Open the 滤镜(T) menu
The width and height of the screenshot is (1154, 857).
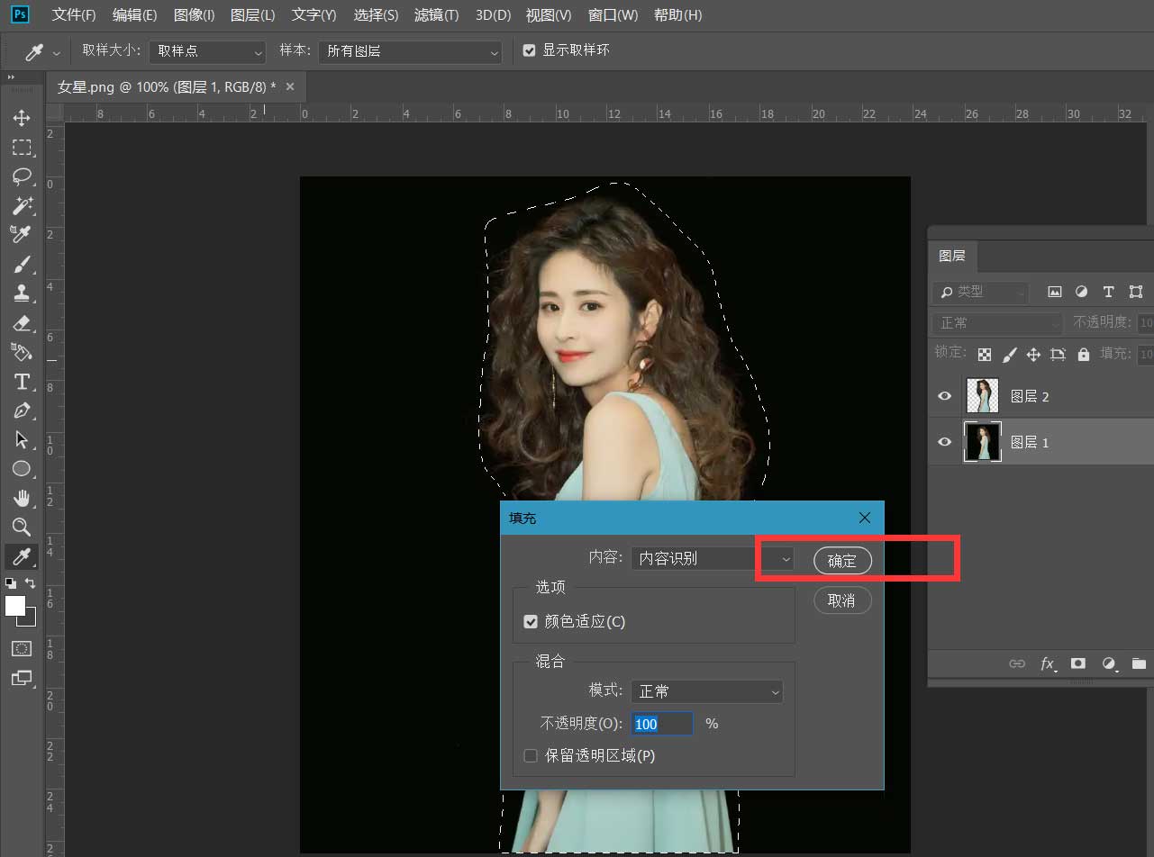(x=436, y=15)
